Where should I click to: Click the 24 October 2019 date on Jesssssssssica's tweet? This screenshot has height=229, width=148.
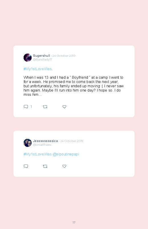pos(72,141)
